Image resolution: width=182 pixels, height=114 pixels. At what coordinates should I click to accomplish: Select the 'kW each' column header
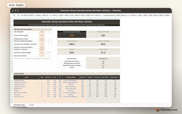[x=48, y=77]
